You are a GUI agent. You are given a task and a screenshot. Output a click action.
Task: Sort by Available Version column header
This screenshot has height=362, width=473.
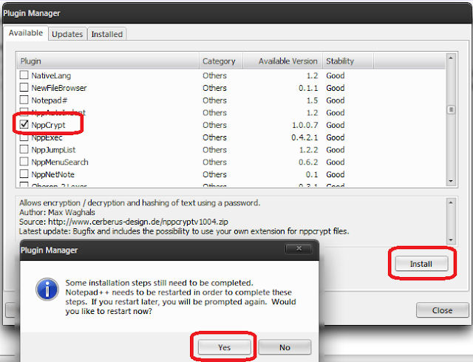coord(282,61)
